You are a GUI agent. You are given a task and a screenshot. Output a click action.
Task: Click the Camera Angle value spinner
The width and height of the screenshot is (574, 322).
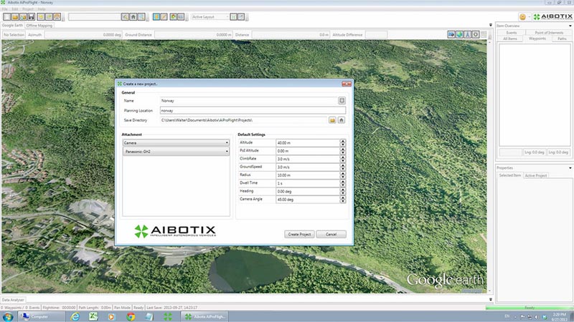(x=343, y=200)
